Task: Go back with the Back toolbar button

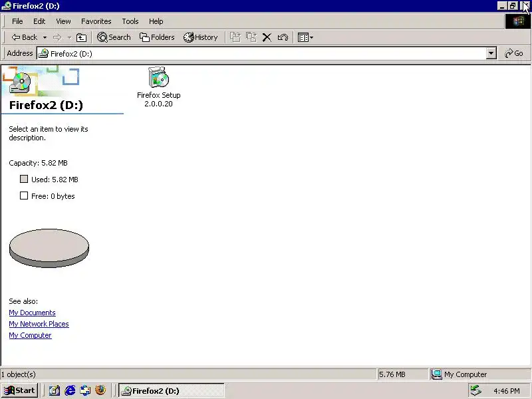Action: click(x=24, y=37)
